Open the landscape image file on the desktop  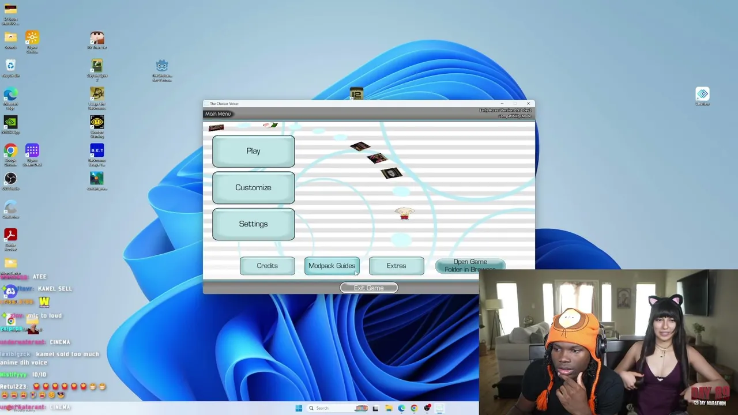(97, 181)
